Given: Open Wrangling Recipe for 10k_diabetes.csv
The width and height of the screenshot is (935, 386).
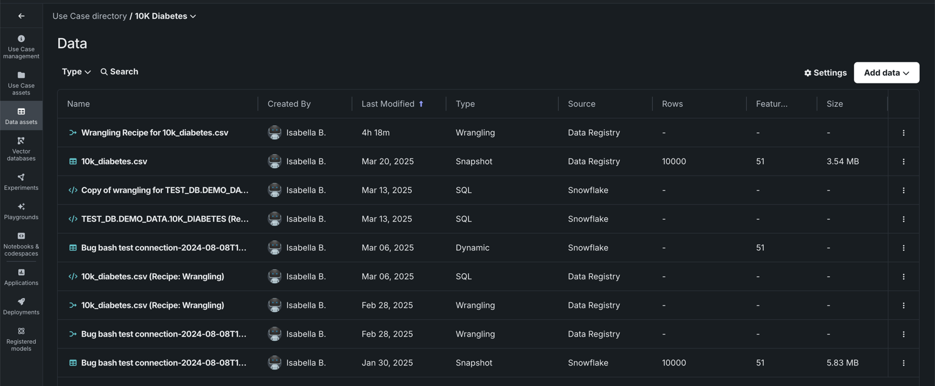Looking at the screenshot, I should tap(154, 133).
